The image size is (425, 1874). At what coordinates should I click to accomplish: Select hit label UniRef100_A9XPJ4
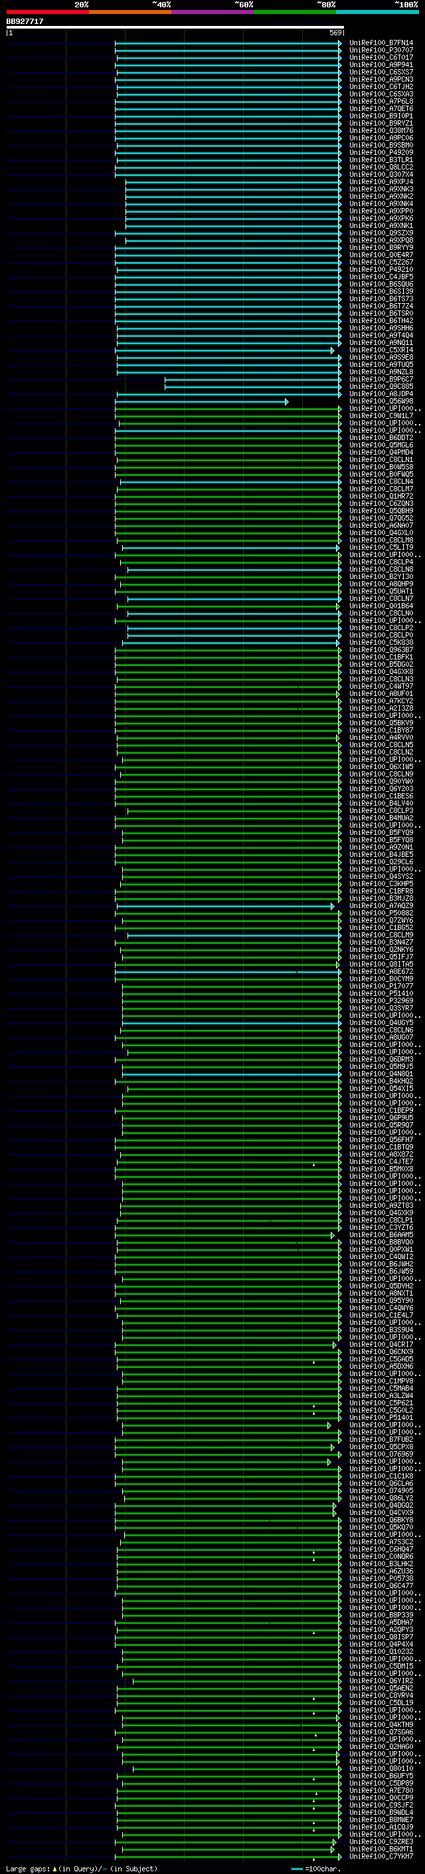[x=381, y=182]
